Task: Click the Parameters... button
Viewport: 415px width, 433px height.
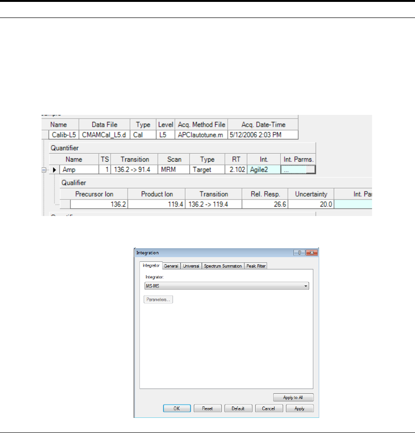Action: (158, 299)
